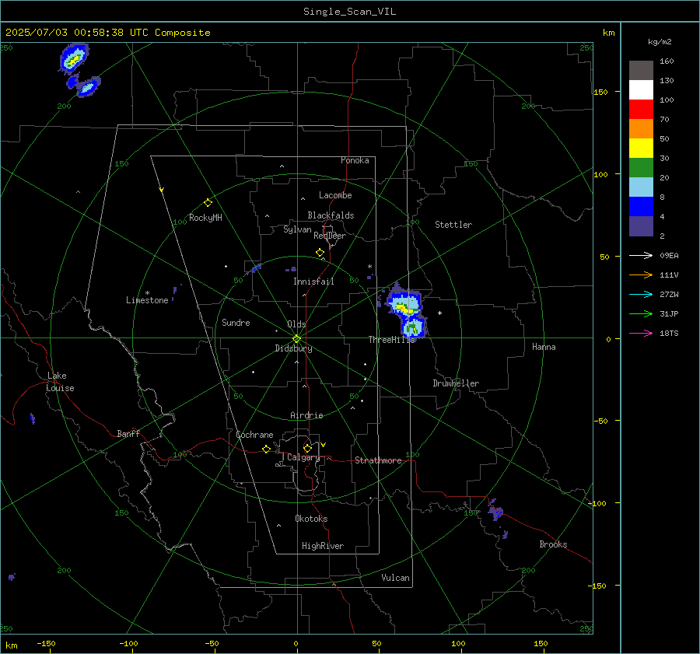Select the white 100-130 legend color
This screenshot has height=654, width=700.
641,90
